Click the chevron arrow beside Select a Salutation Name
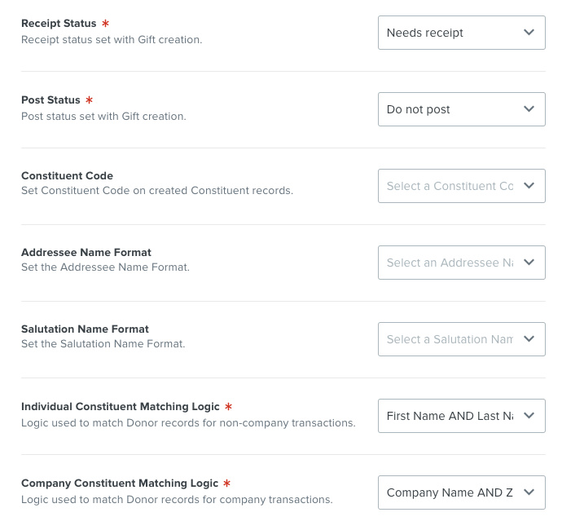This screenshot has width=562, height=530. point(529,338)
